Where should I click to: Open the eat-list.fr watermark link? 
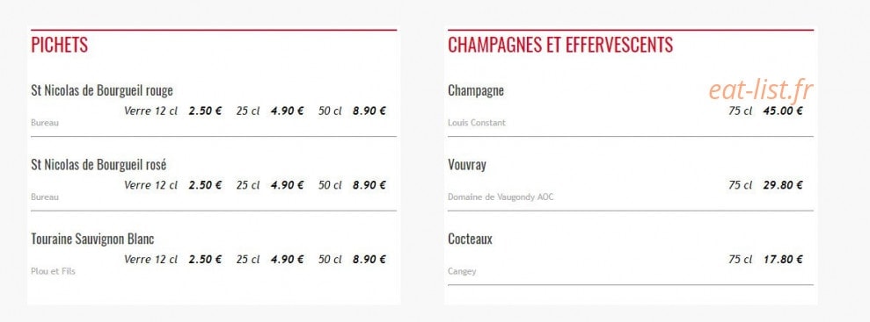point(761,90)
